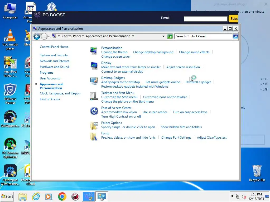
Task: Click the Display category icon
Action: 94,66
